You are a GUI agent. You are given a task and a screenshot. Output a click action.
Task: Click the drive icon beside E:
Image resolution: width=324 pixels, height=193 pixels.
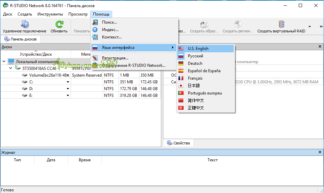pyautogui.click(x=25, y=95)
